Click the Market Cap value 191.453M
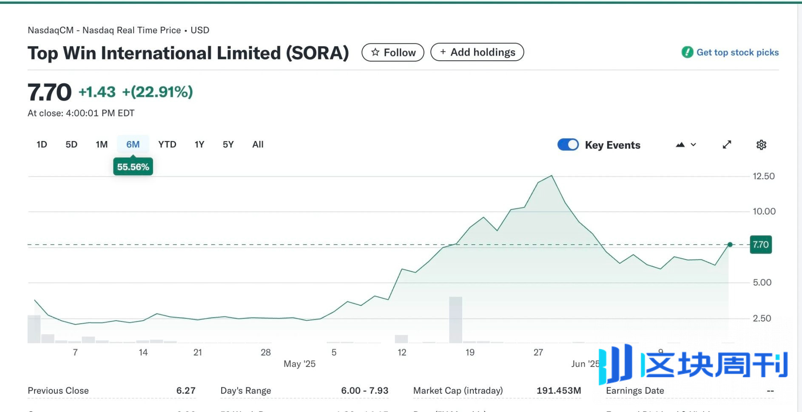This screenshot has width=802, height=412. tap(559, 390)
